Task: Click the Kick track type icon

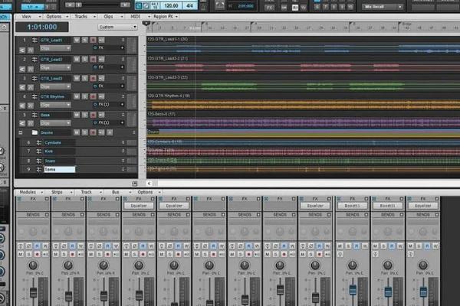Action: click(x=39, y=151)
